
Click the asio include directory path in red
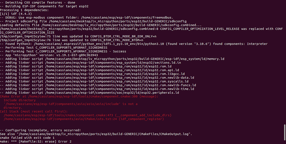(x=62, y=104)
